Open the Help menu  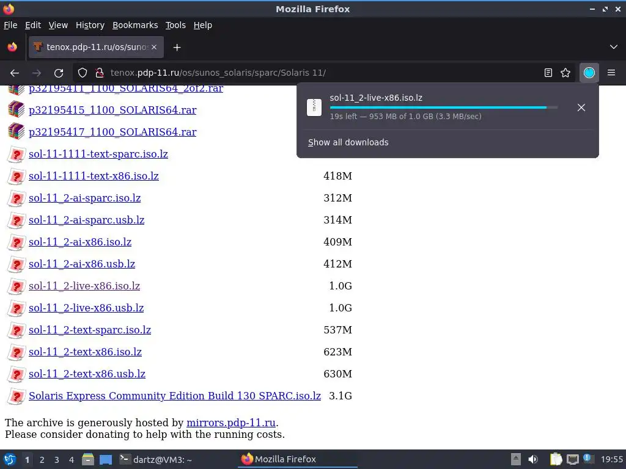[203, 25]
